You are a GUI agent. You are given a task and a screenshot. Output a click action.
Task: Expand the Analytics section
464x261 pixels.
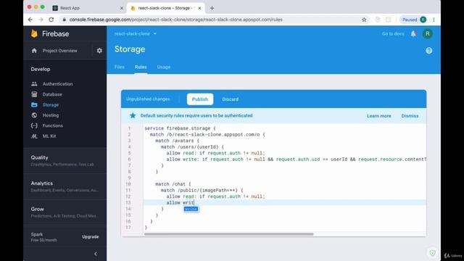(x=65, y=186)
